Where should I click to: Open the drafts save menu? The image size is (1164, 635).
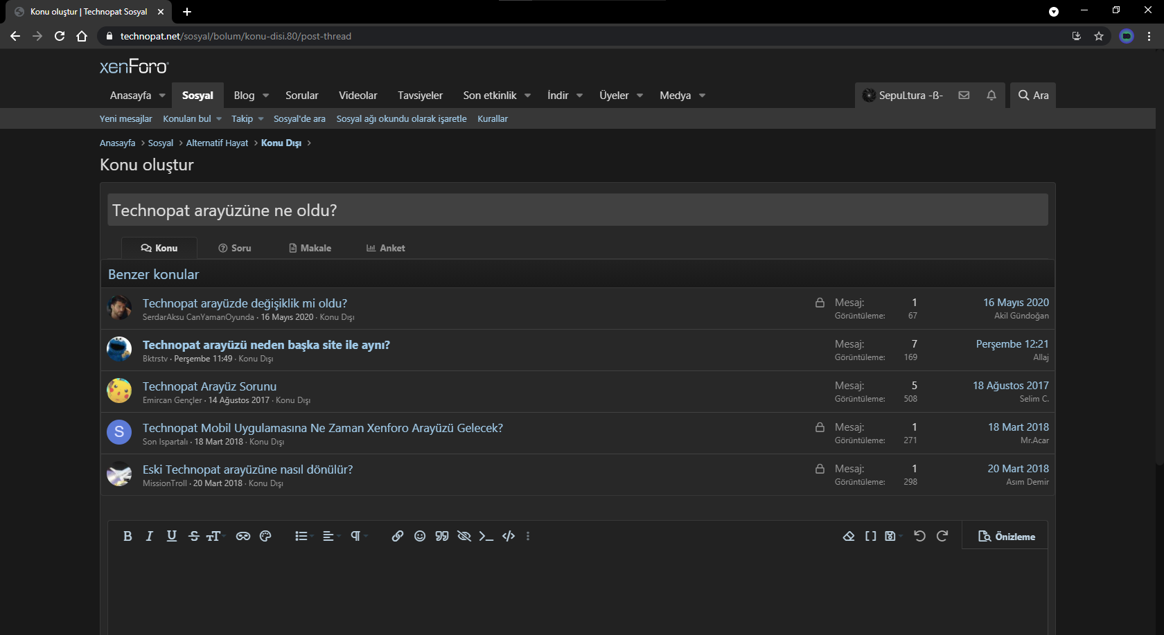coord(893,536)
